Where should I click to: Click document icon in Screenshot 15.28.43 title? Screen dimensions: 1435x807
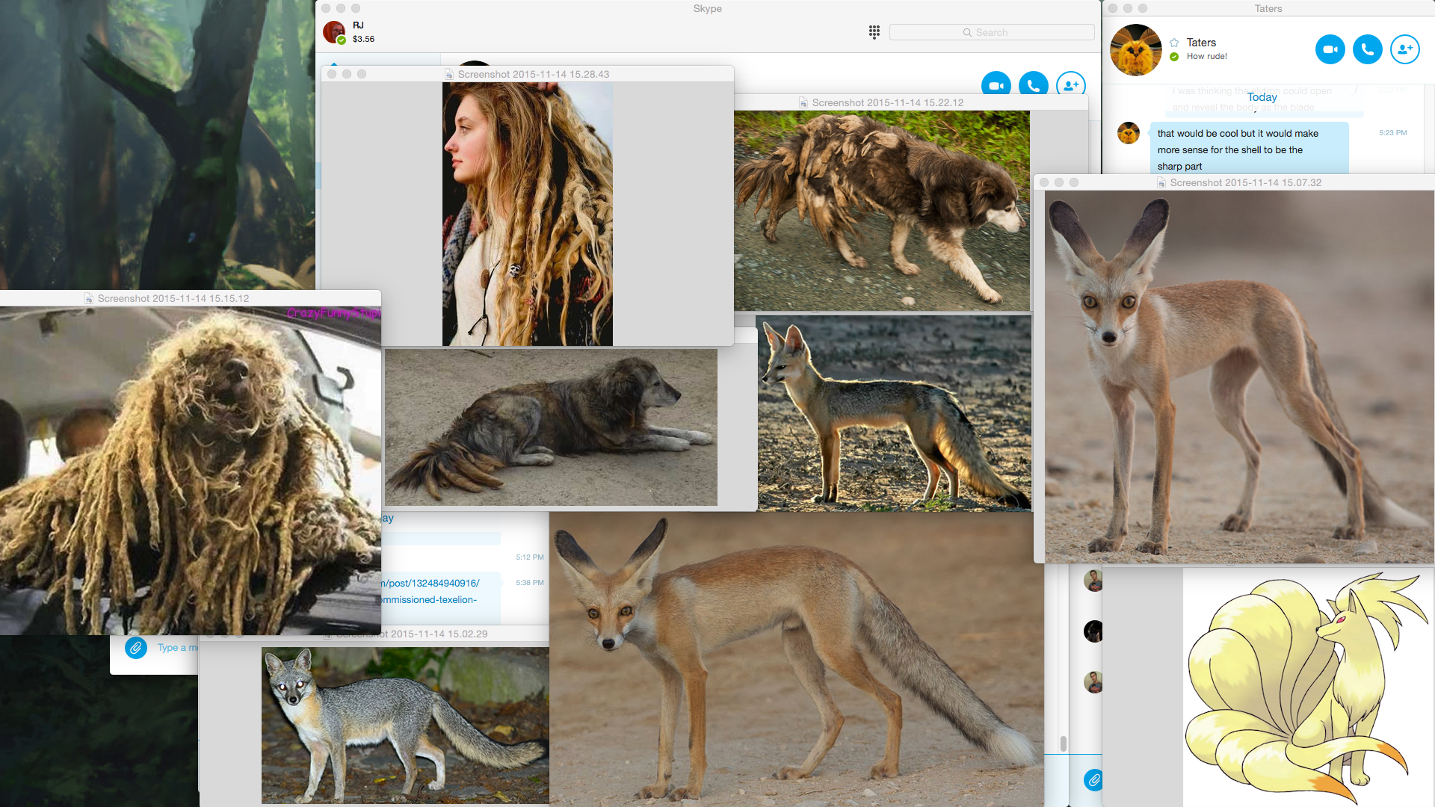tap(449, 74)
